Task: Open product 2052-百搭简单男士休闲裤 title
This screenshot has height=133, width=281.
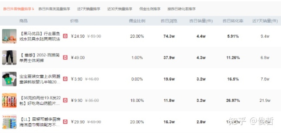Action: [39, 58]
